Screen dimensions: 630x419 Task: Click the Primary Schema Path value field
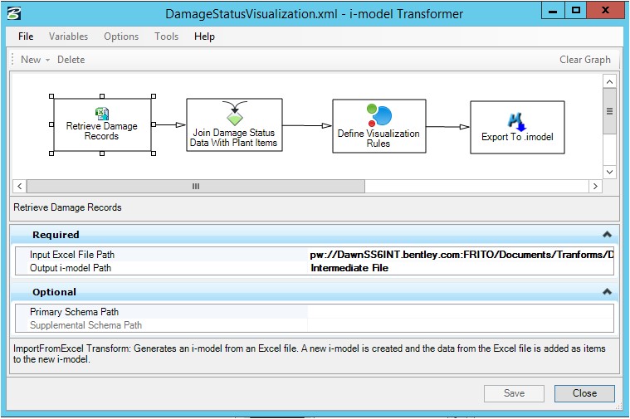click(x=461, y=312)
